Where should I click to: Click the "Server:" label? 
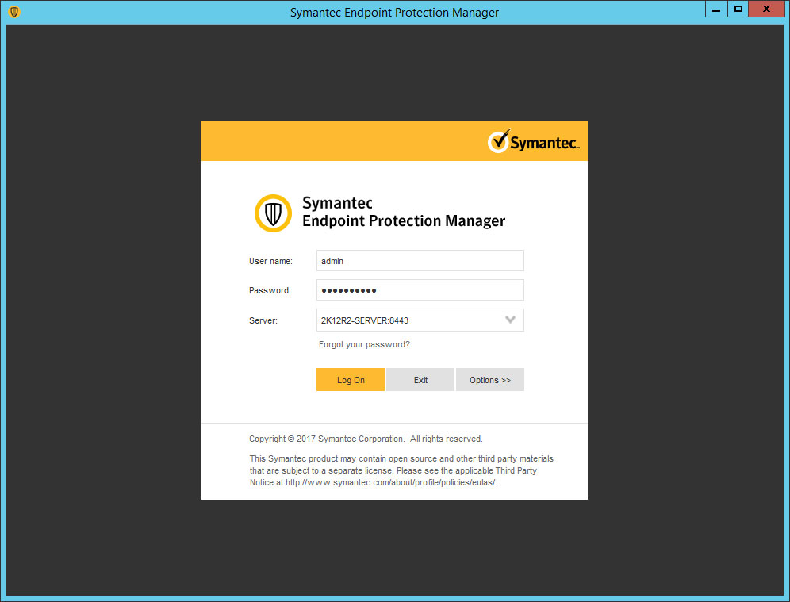tap(263, 320)
